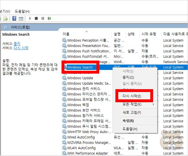Sort by 시작 유형 column header
188x156 pixels.
point(149,34)
